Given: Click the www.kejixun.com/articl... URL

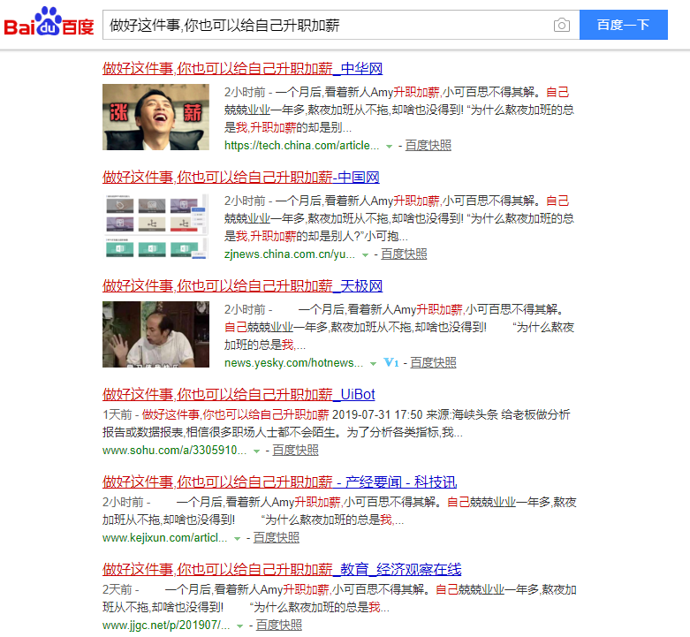Looking at the screenshot, I should [x=164, y=538].
